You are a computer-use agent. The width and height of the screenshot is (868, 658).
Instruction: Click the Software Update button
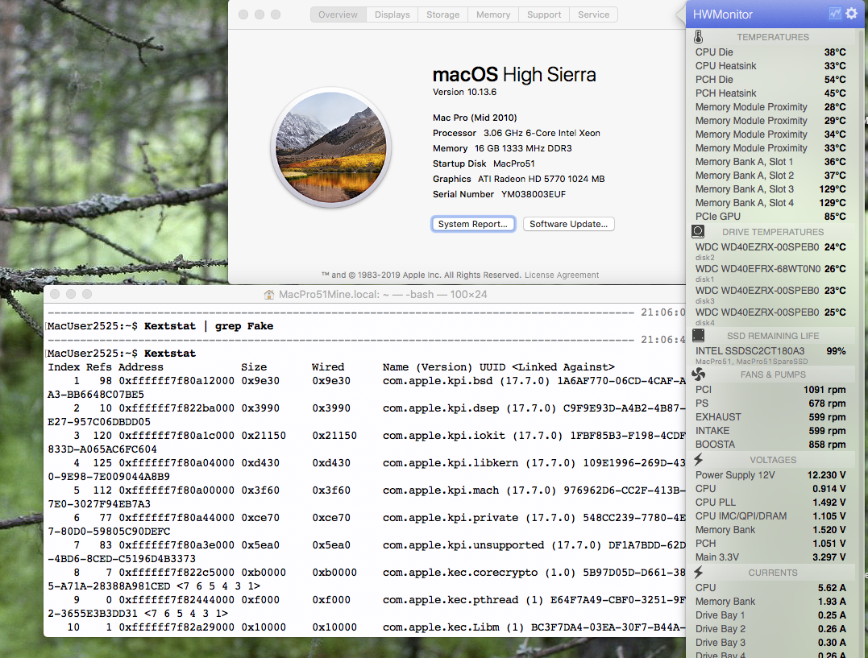(x=568, y=224)
